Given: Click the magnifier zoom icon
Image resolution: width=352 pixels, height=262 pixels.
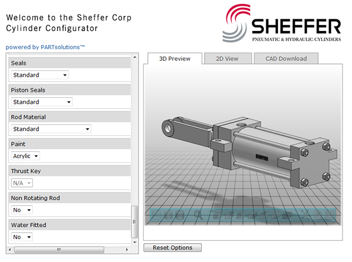Looking at the screenshot, I should point(198,215).
